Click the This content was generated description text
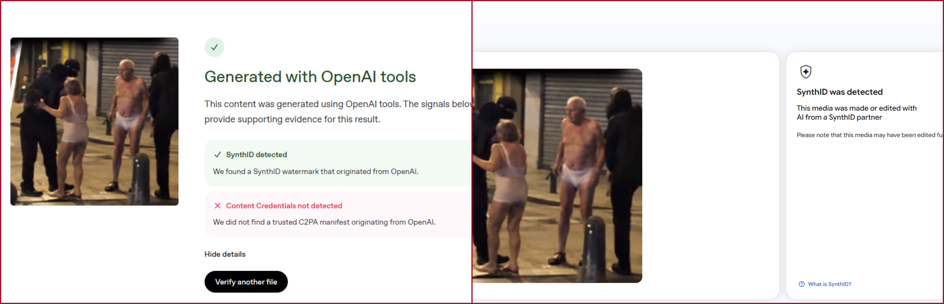The height and width of the screenshot is (304, 944). (338, 111)
